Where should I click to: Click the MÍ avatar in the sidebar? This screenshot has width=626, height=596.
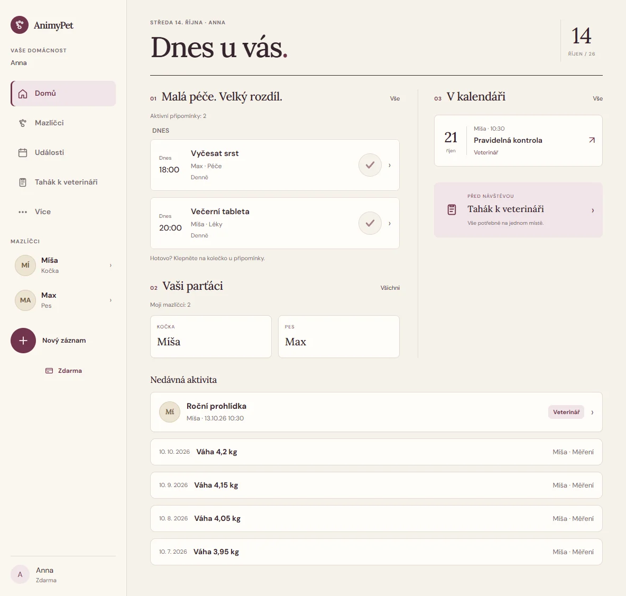(25, 265)
